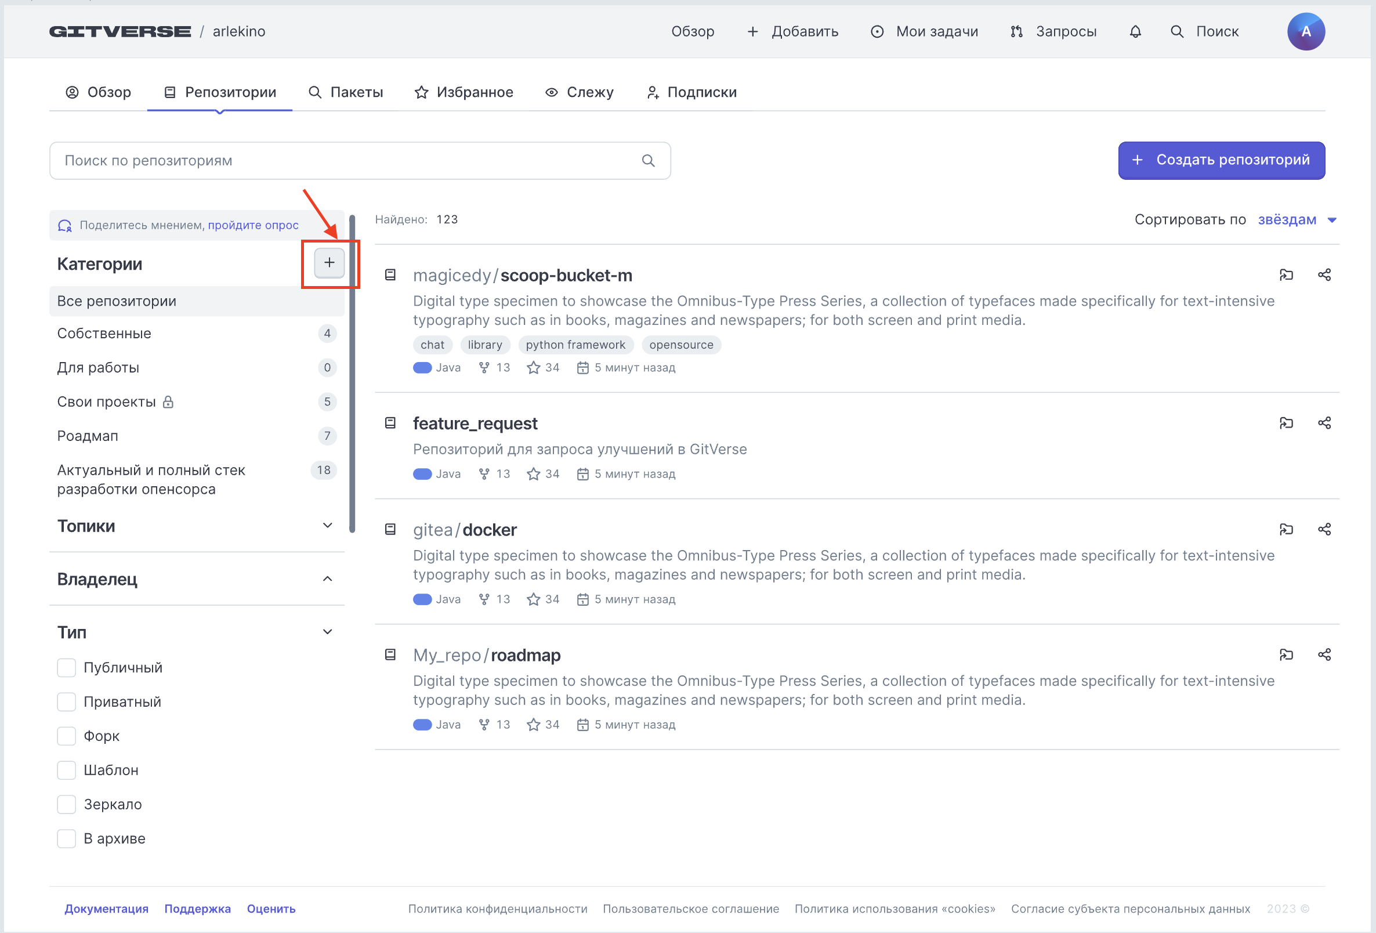The image size is (1376, 933).
Task: Focus the Поиск по репозиториям field
Action: click(343, 161)
